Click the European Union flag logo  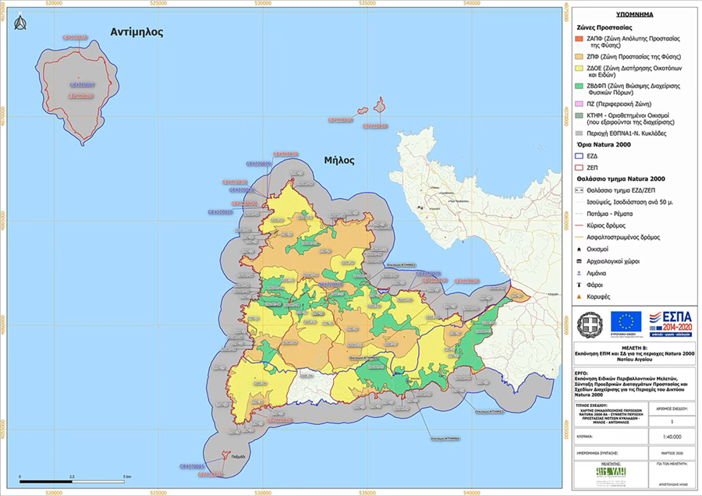tap(626, 321)
